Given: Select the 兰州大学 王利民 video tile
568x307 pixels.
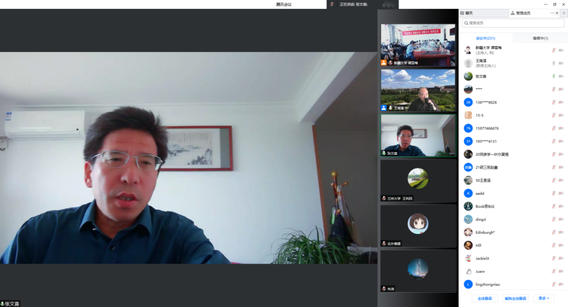Looking at the screenshot, I should tap(418, 181).
